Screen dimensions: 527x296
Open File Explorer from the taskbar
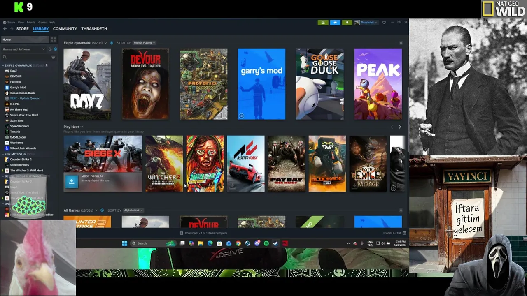coord(201,243)
